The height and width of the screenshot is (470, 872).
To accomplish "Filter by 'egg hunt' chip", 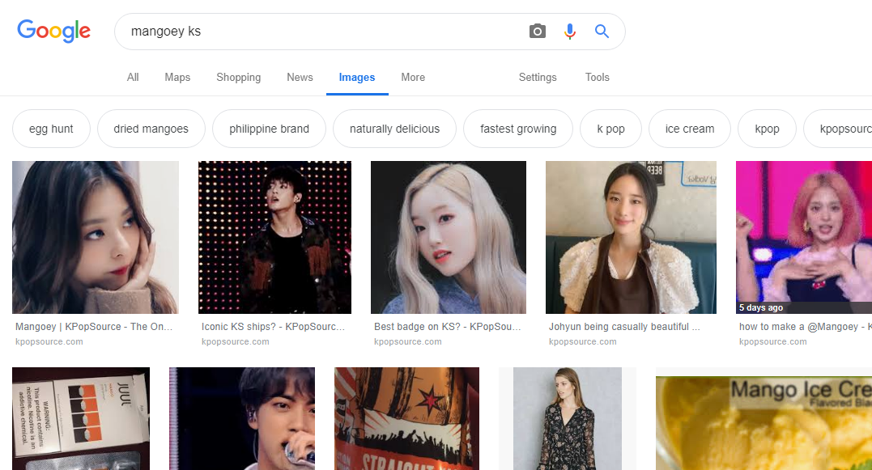I will pos(51,129).
